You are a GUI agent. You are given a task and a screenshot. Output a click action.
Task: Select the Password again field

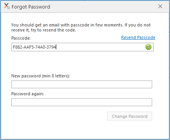[82, 102]
